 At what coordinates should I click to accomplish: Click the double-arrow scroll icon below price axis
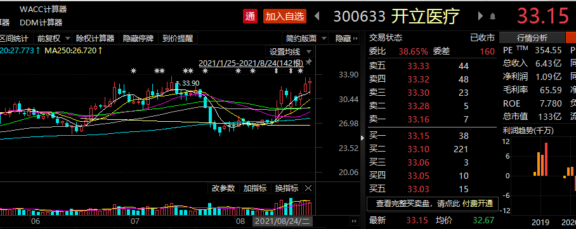pyautogui.click(x=354, y=221)
